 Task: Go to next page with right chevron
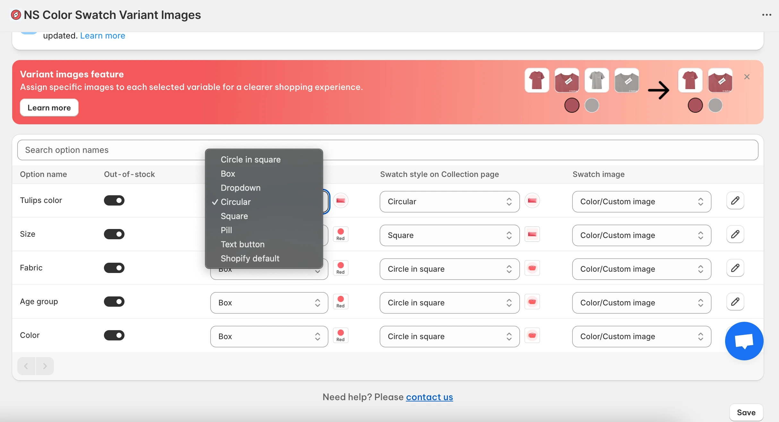point(45,366)
